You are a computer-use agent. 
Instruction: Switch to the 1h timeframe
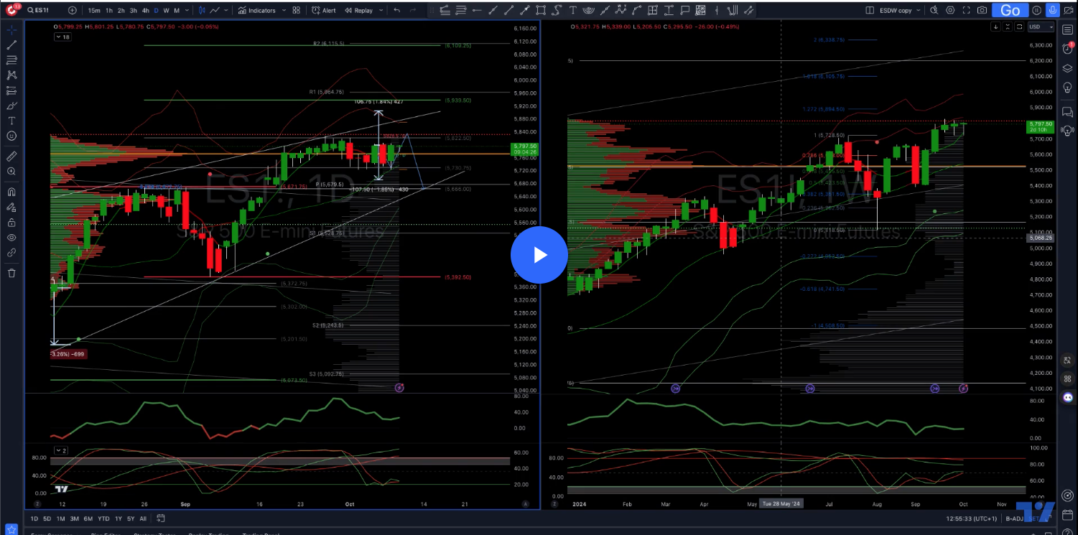click(108, 10)
